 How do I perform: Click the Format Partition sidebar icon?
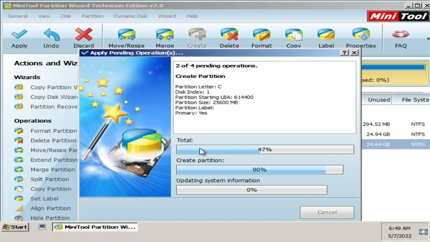(x=19, y=131)
